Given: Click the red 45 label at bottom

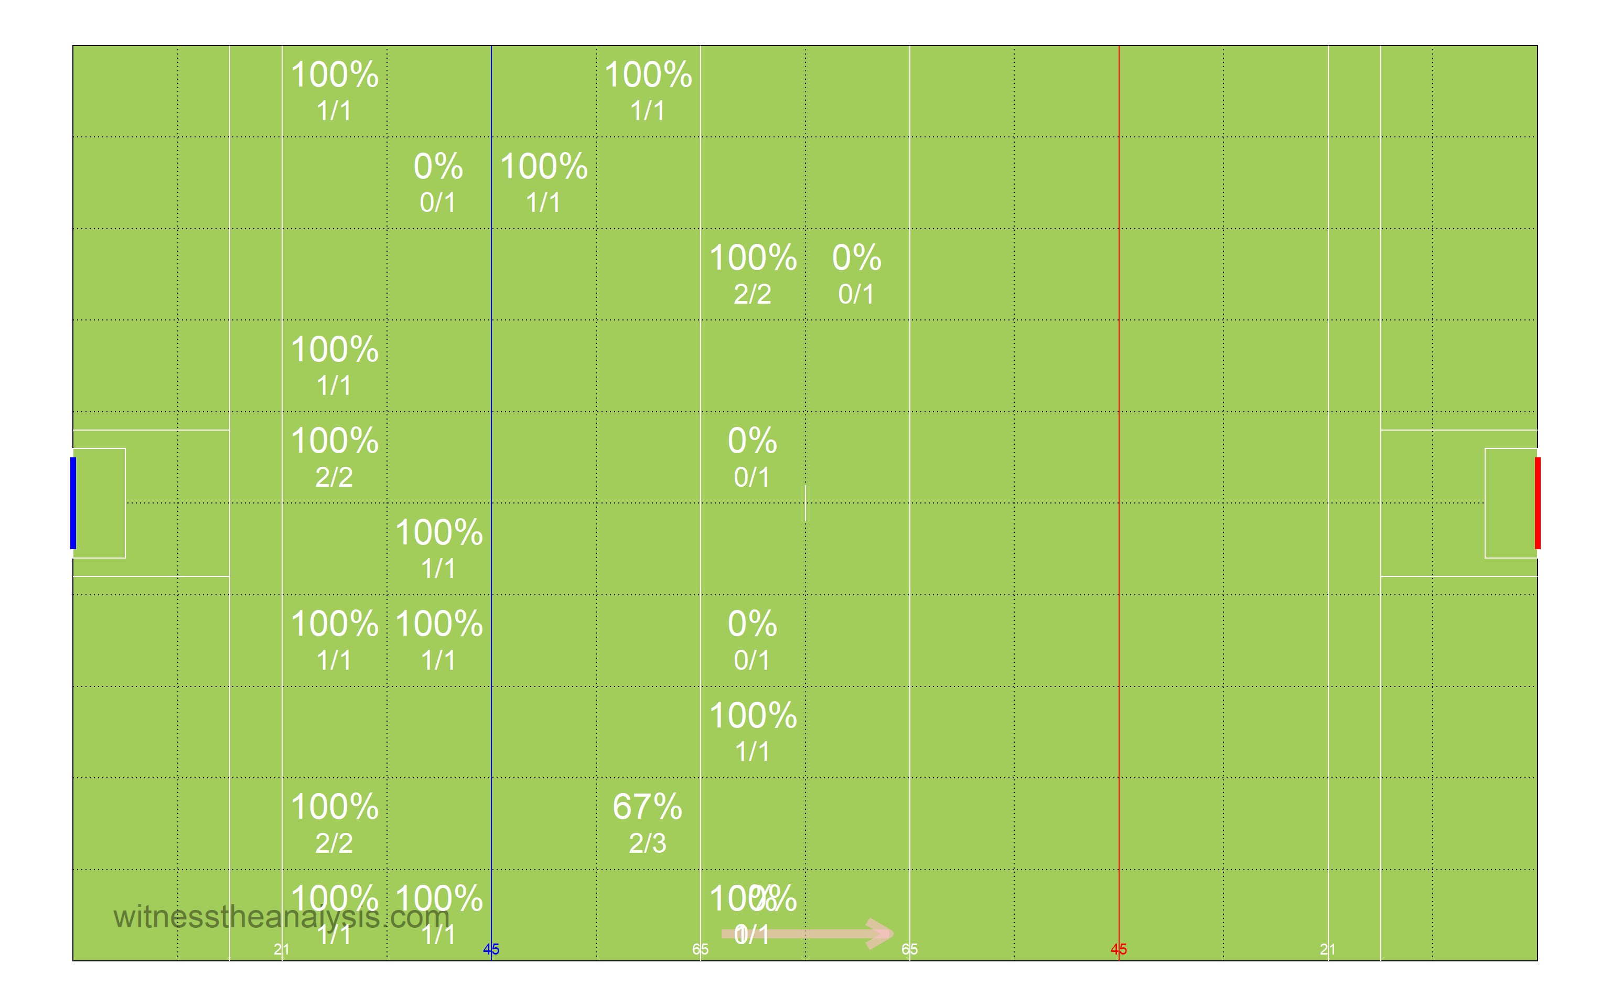Looking at the screenshot, I should click(1119, 950).
